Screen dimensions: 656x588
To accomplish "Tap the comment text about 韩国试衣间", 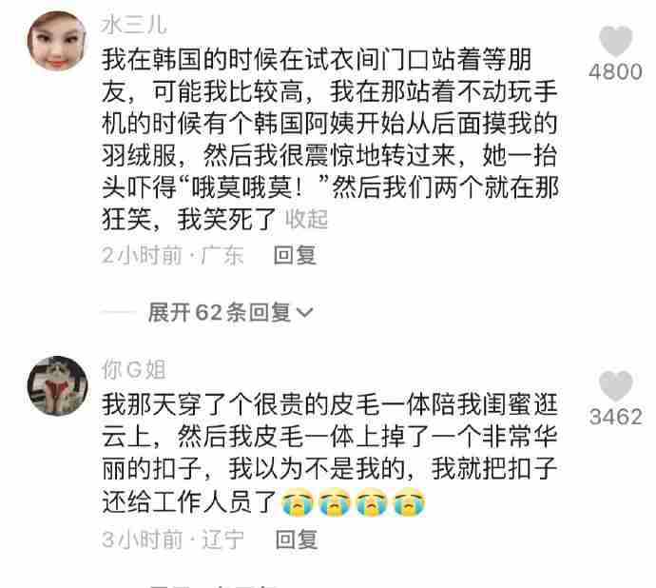I will pos(331,140).
